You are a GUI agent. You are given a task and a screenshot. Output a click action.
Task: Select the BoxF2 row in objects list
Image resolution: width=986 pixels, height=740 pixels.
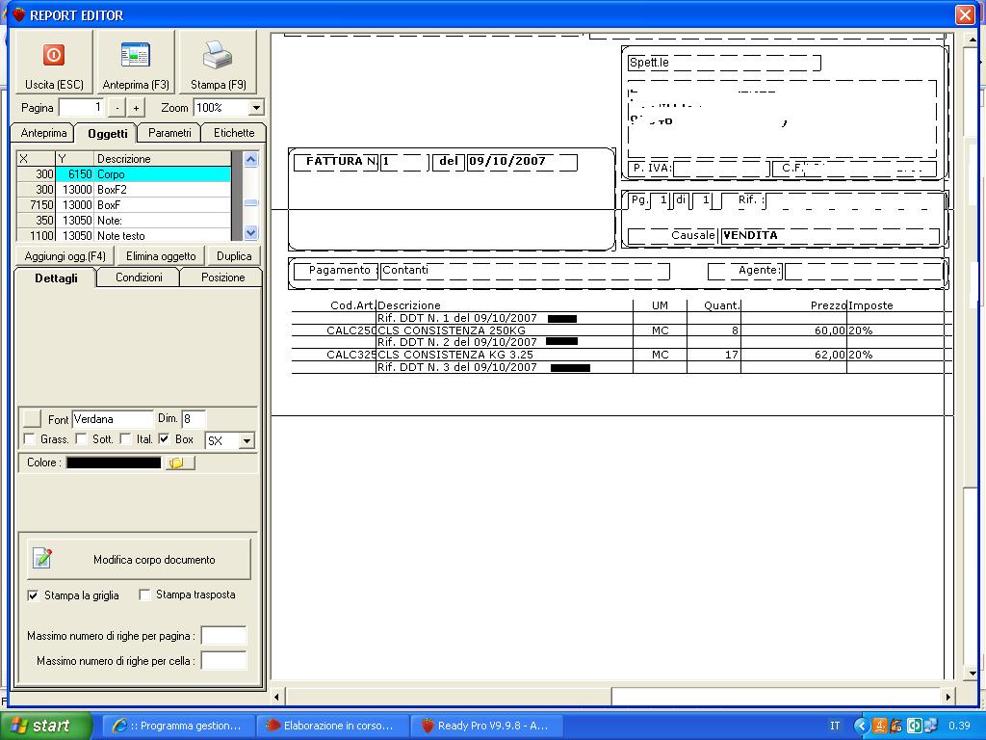(x=124, y=190)
